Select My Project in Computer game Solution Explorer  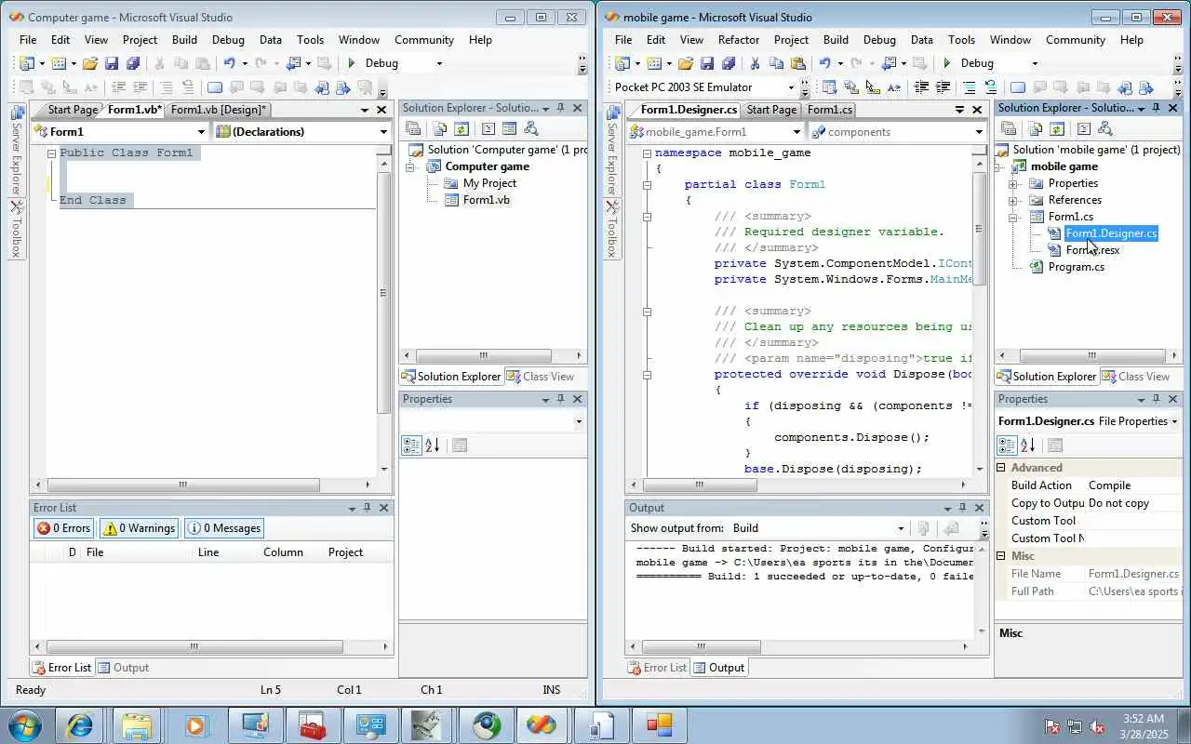coord(489,183)
